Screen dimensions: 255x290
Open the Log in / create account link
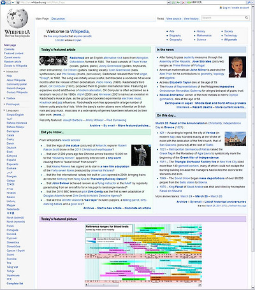[236, 8]
